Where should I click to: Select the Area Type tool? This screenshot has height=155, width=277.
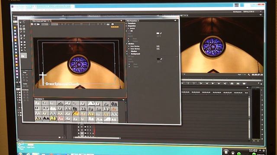[x=21, y=29]
